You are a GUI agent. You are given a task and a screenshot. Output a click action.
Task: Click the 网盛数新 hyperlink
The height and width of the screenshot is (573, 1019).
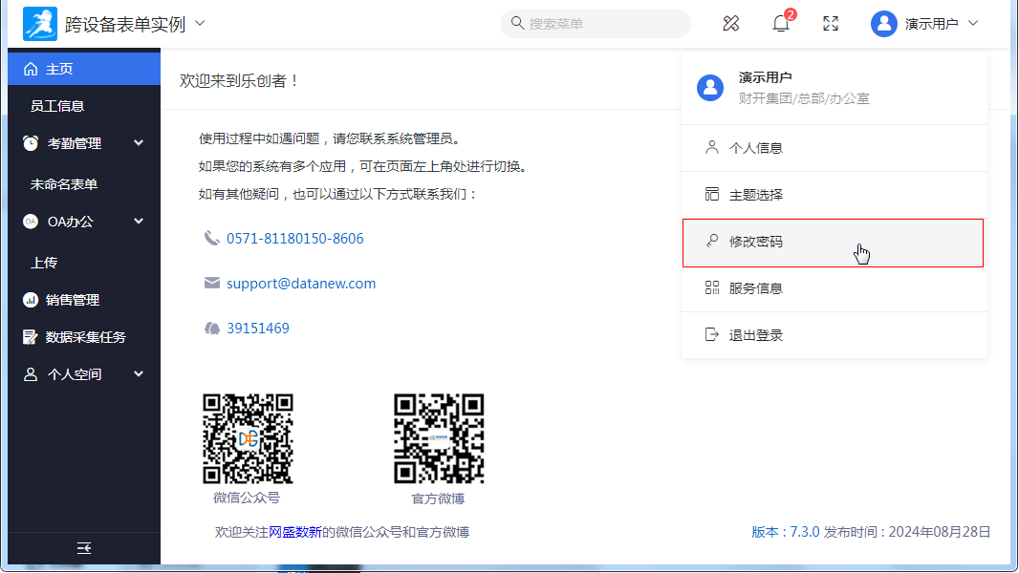pyautogui.click(x=295, y=532)
